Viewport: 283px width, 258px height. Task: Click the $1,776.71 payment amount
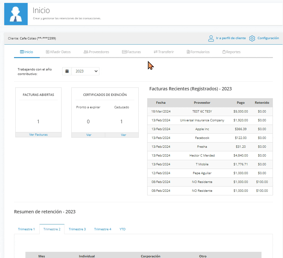pyautogui.click(x=241, y=164)
